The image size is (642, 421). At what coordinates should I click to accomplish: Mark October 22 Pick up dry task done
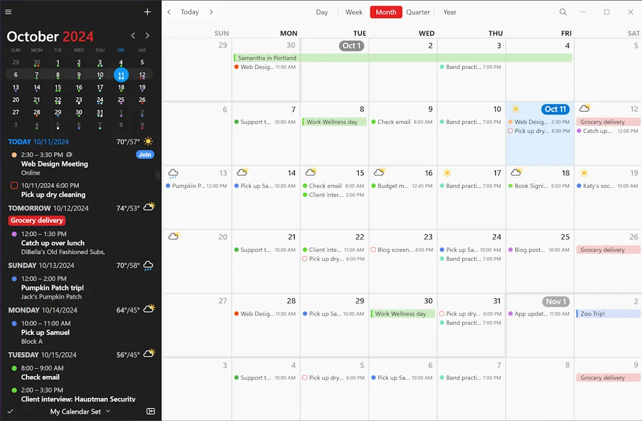305,259
